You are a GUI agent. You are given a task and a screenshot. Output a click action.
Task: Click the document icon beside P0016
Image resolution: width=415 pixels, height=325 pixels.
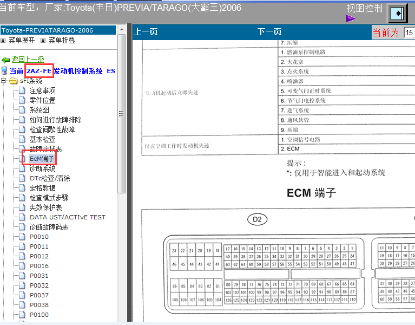point(22,265)
